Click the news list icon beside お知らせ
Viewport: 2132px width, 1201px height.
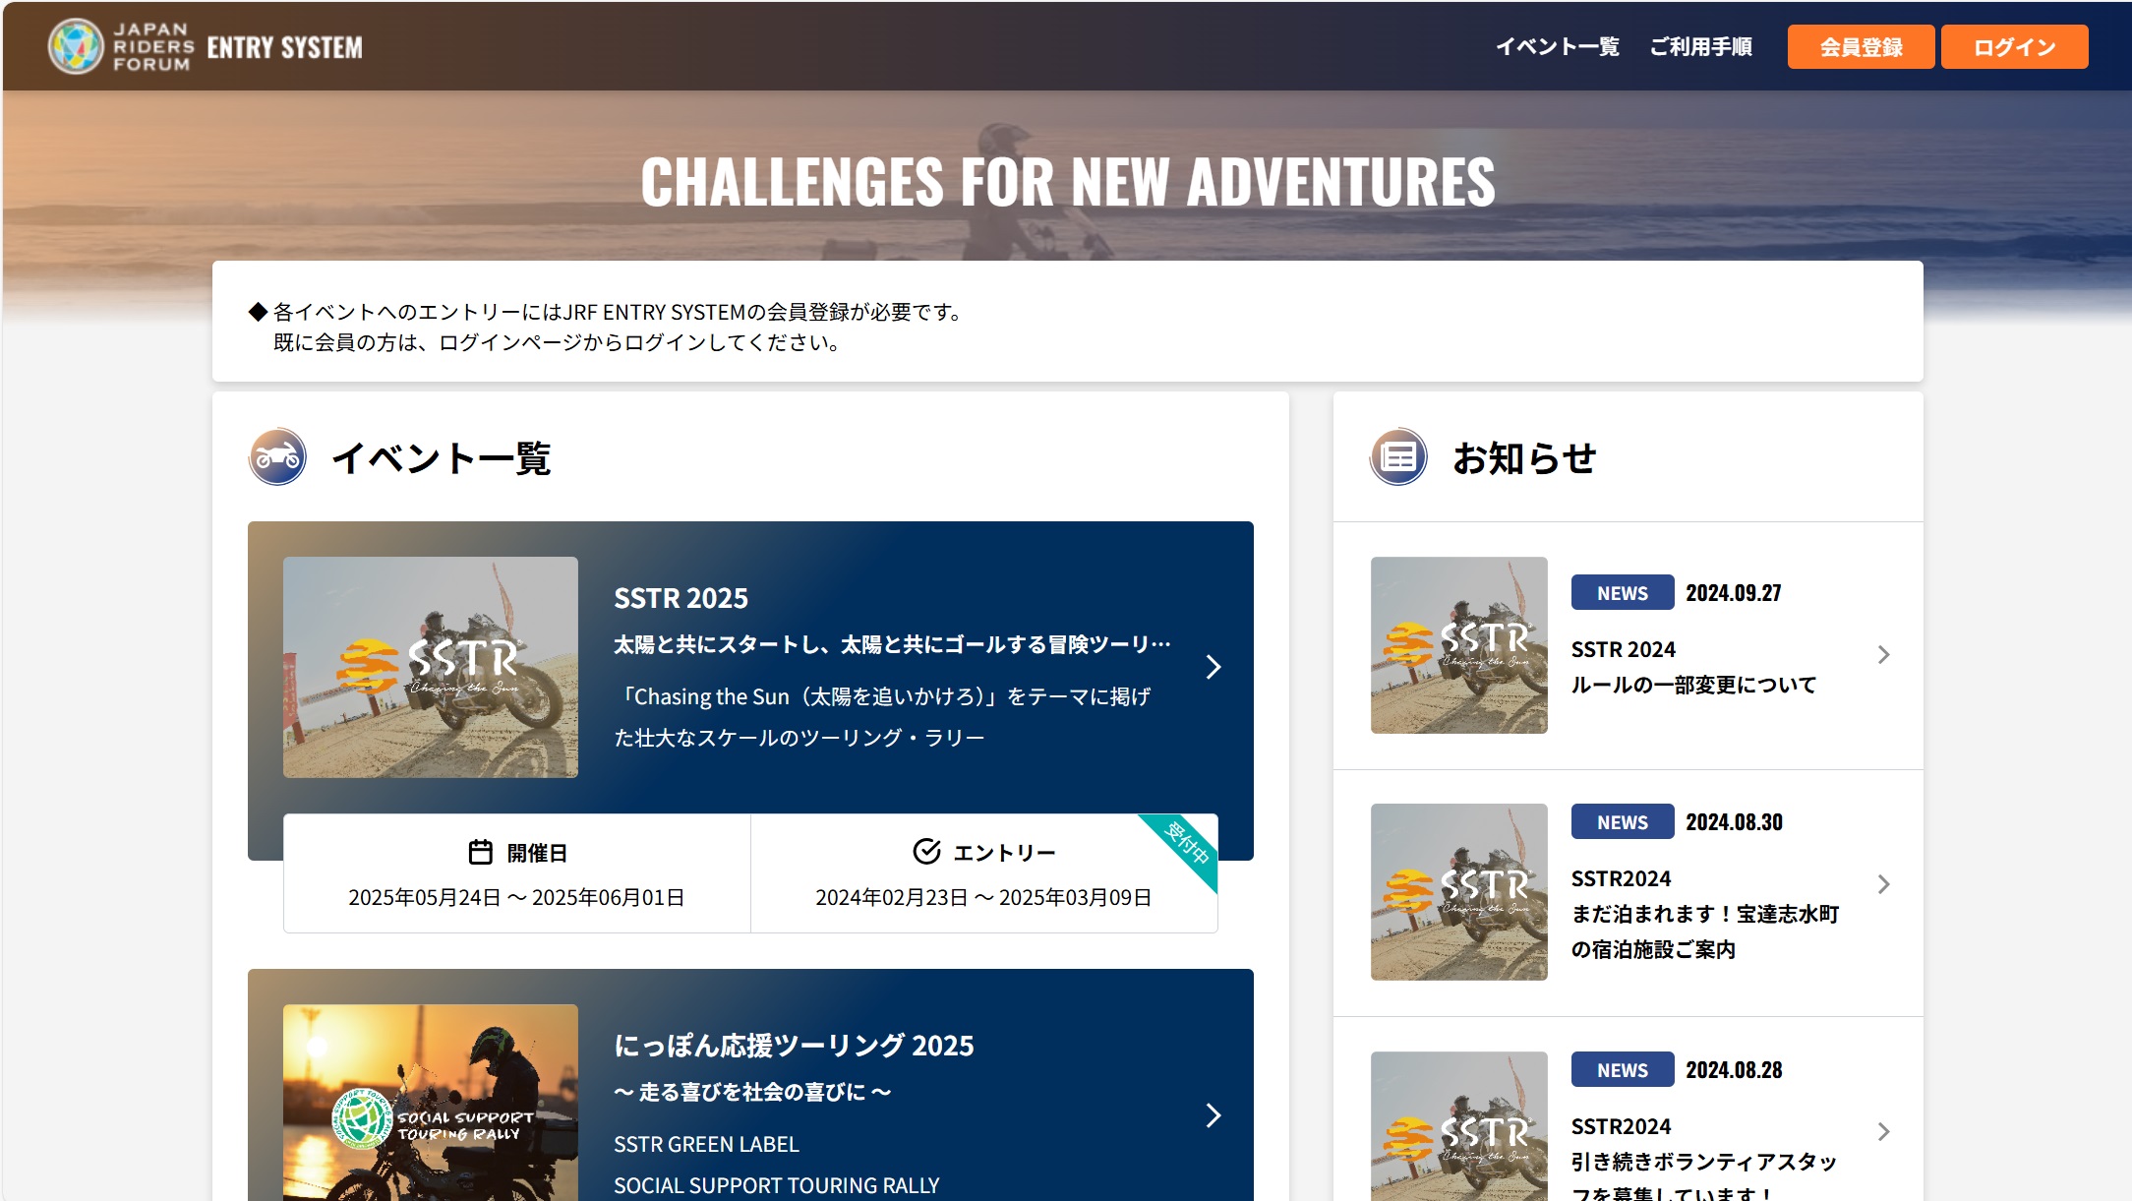(1398, 457)
